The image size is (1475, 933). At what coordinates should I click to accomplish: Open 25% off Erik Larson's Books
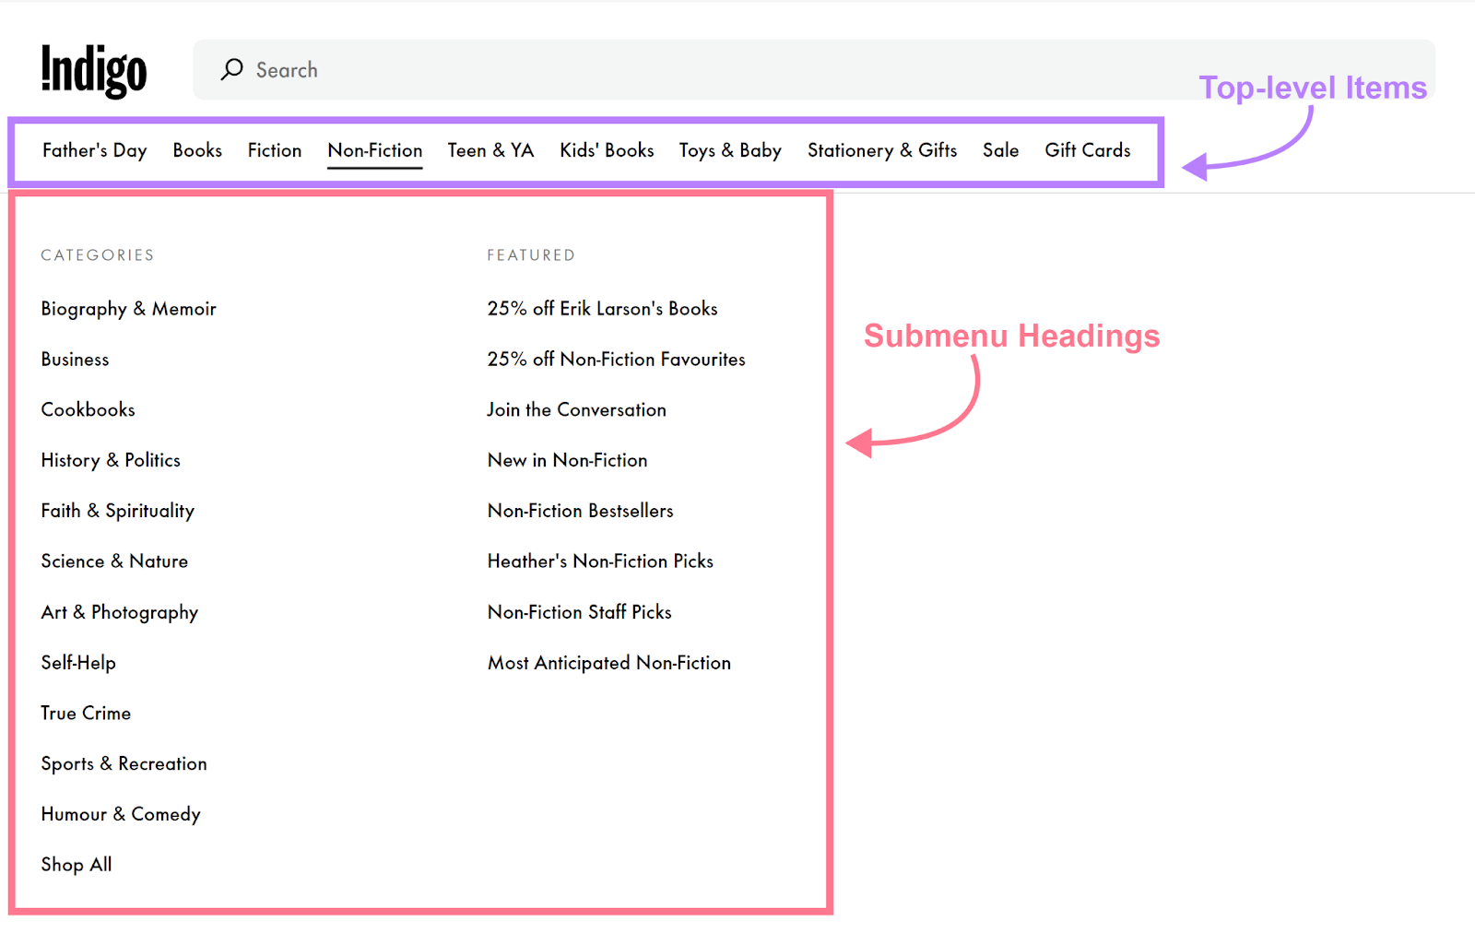coord(602,309)
